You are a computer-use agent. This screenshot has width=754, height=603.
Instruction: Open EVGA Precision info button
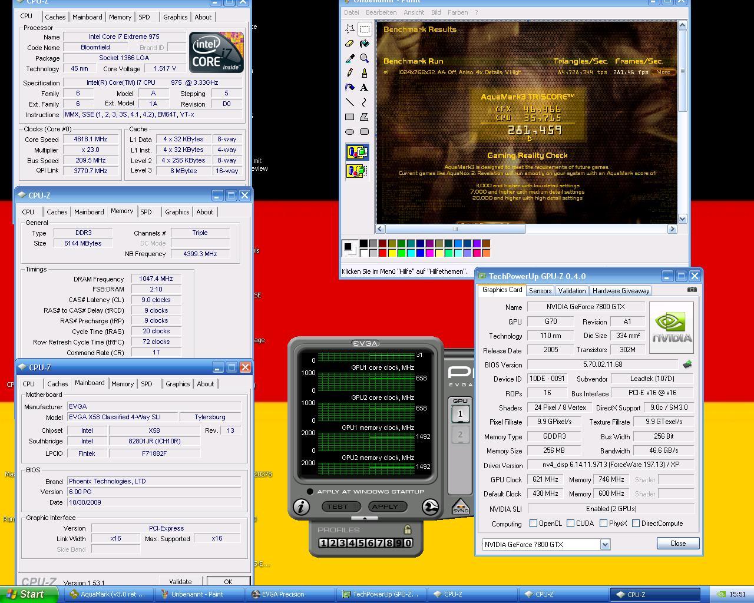pyautogui.click(x=301, y=506)
